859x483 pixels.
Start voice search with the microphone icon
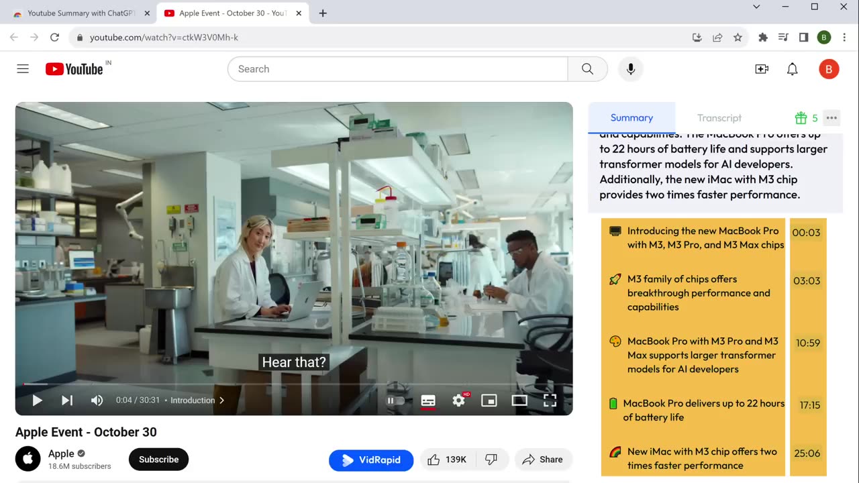click(630, 69)
